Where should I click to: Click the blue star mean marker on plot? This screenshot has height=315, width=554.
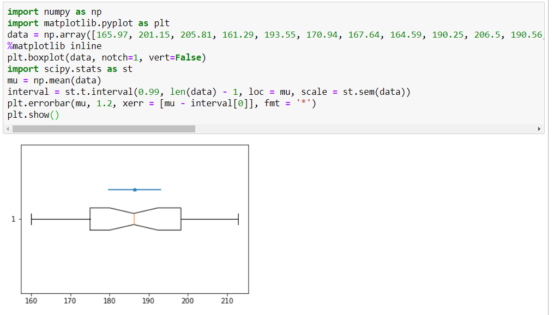(135, 190)
